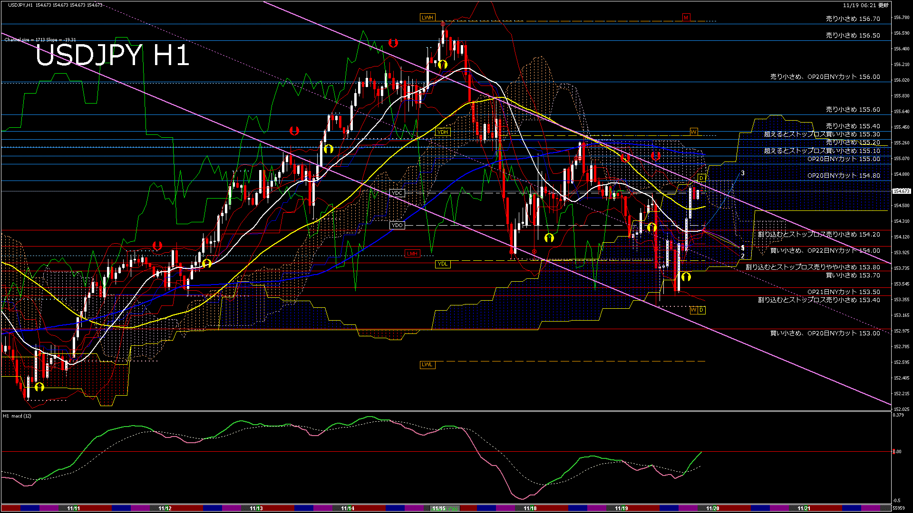Click the yellow YDH level tag
The width and height of the screenshot is (913, 513).
coord(442,132)
